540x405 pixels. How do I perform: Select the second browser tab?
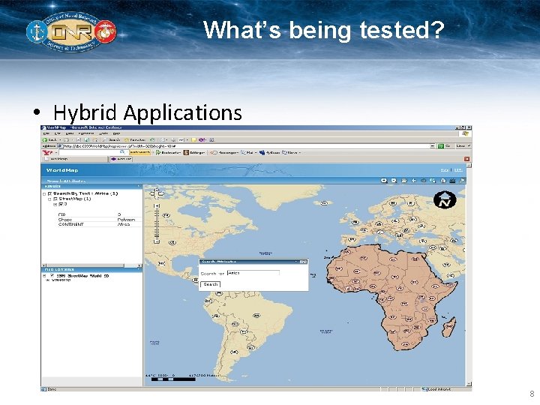tap(121, 159)
